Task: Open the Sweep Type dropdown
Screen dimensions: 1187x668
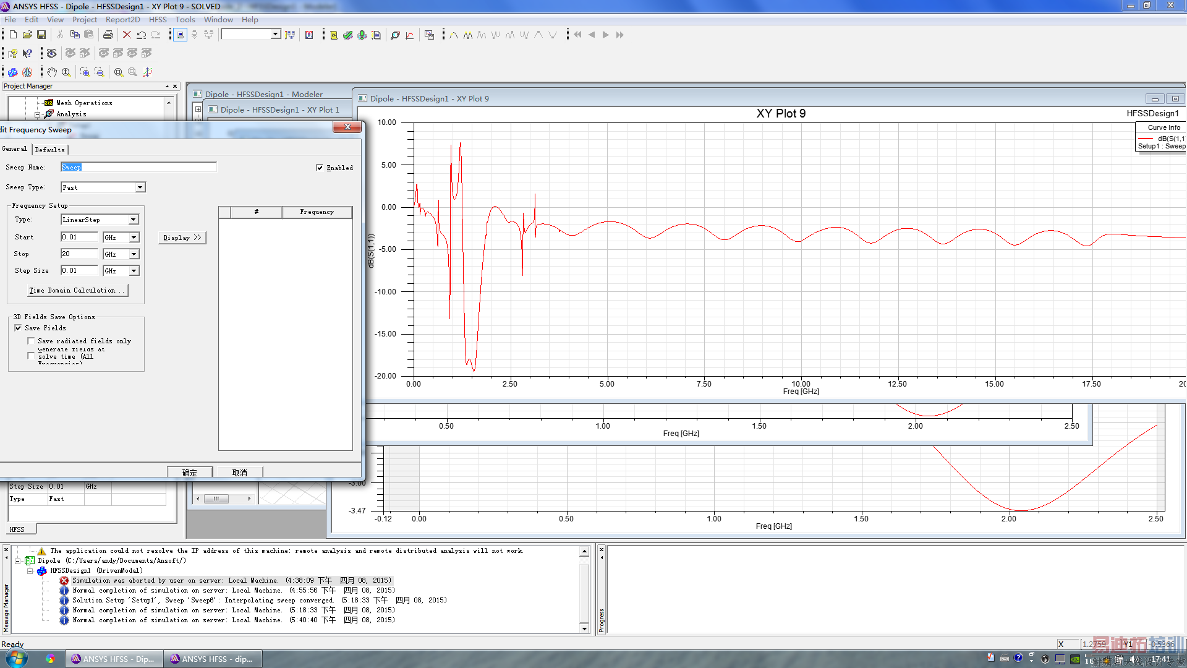Action: coord(140,187)
